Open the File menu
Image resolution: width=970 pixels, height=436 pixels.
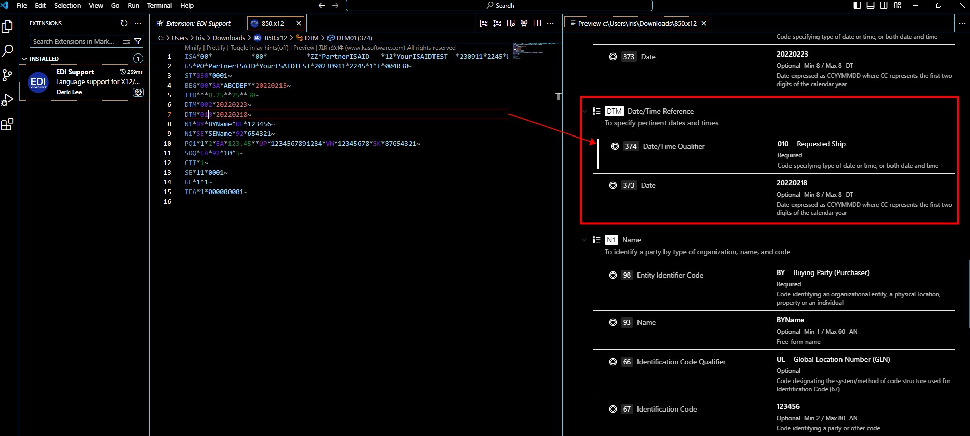(22, 5)
